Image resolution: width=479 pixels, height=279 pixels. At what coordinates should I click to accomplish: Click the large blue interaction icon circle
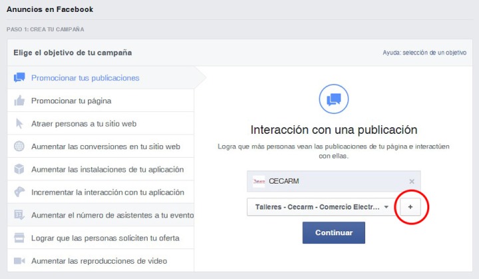click(333, 99)
